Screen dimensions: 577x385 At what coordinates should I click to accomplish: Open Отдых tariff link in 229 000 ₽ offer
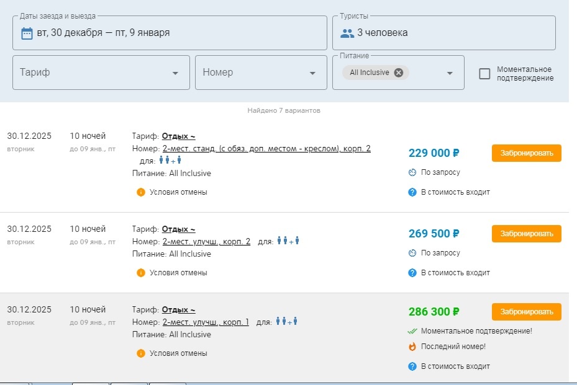tap(178, 136)
